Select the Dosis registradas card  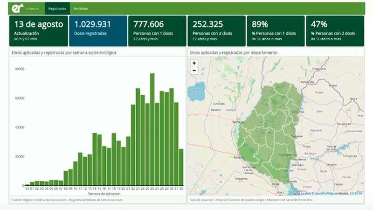[x=98, y=31]
